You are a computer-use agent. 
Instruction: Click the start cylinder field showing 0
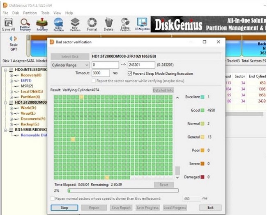(x=105, y=65)
